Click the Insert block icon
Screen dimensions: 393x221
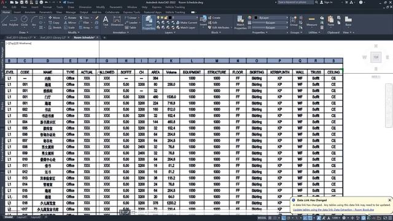(203, 20)
